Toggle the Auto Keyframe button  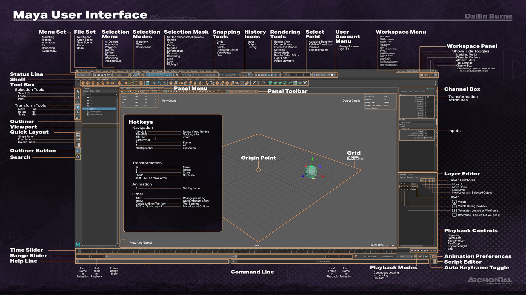(431, 256)
